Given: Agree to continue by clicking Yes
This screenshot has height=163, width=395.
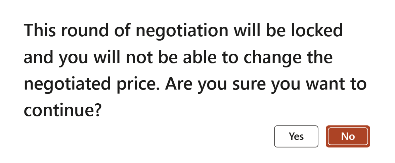Looking at the screenshot, I should point(296,136).
